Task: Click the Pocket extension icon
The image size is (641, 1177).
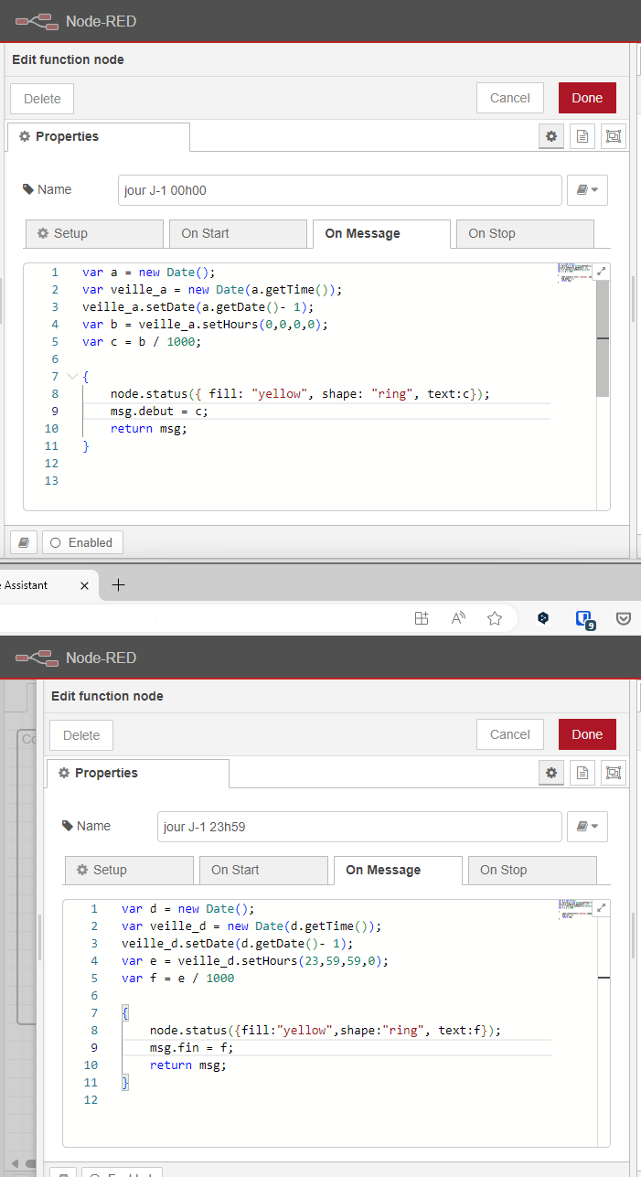Action: tap(623, 618)
